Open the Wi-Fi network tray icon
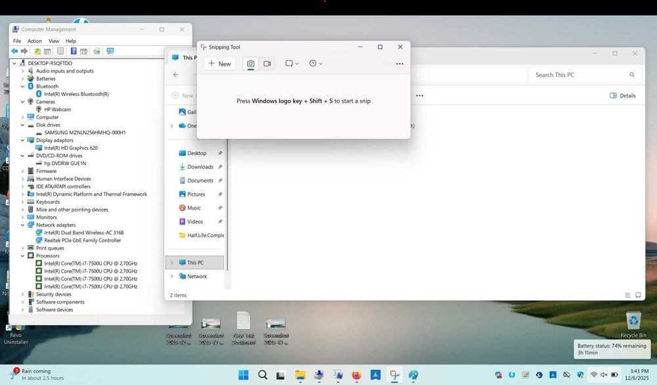The image size is (657, 385). (594, 374)
